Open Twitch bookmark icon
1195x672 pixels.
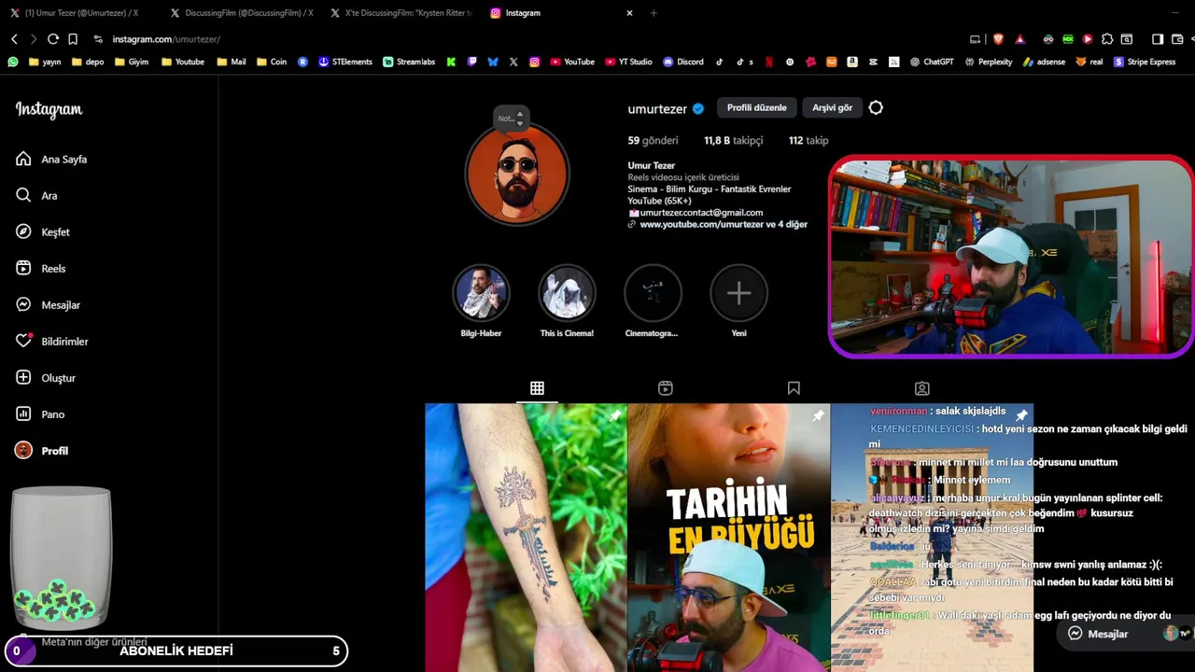tap(472, 62)
